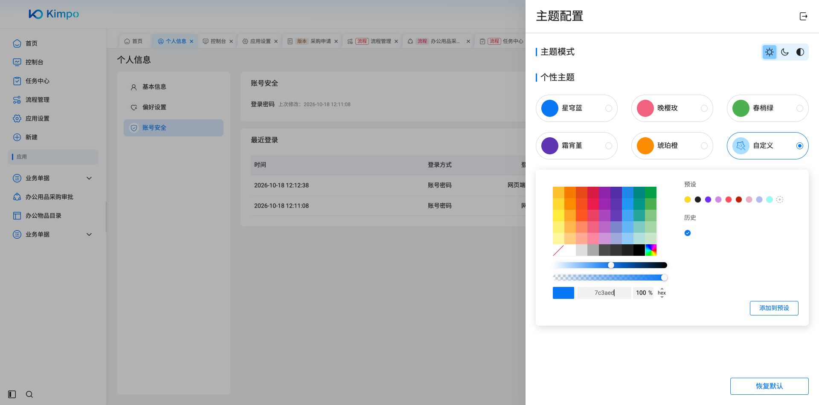This screenshot has height=405, width=819.
Task: Click the 首页 home icon in sidebar
Action: point(17,43)
